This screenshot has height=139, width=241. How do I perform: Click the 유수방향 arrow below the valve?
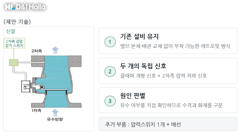55,113
